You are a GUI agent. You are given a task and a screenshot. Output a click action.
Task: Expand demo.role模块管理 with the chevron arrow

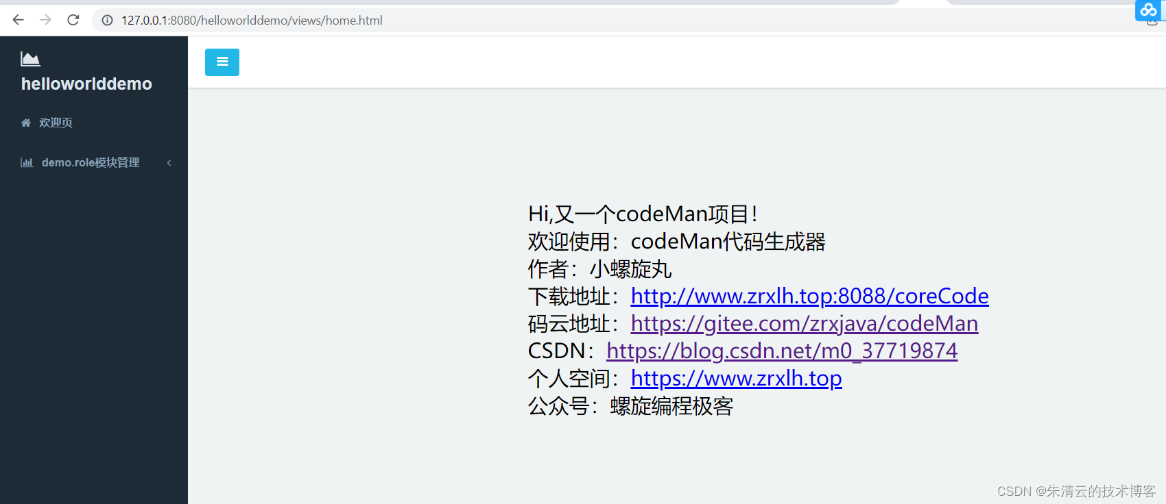tap(169, 162)
